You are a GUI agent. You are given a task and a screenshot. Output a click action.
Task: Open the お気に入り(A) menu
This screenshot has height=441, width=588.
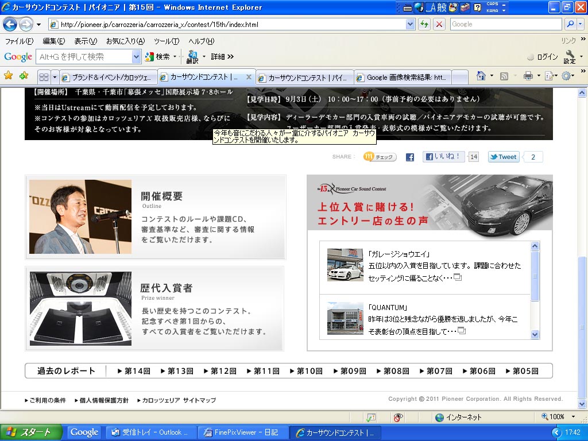[125, 41]
